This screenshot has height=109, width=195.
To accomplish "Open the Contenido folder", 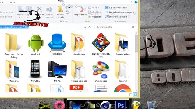I will [79, 45].
